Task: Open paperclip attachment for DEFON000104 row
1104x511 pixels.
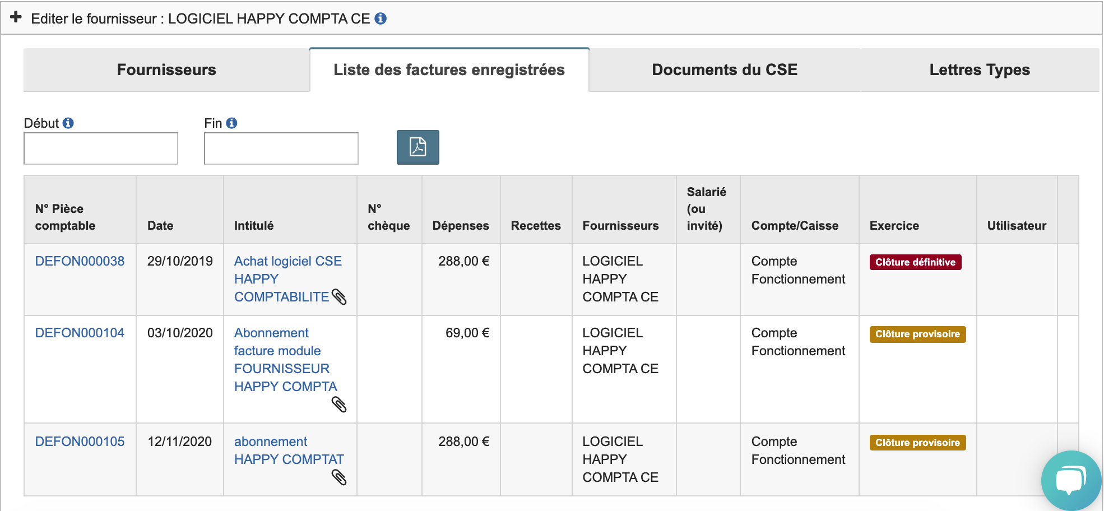Action: point(339,405)
